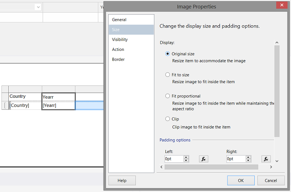The image size is (291, 192).
Task: Increase Left padding with stepper arrows
Action: (186, 157)
